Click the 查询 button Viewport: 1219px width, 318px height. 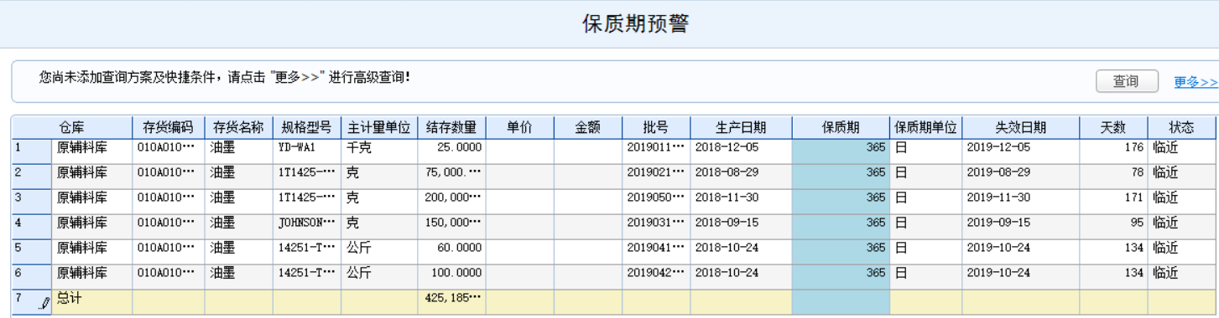point(1127,81)
